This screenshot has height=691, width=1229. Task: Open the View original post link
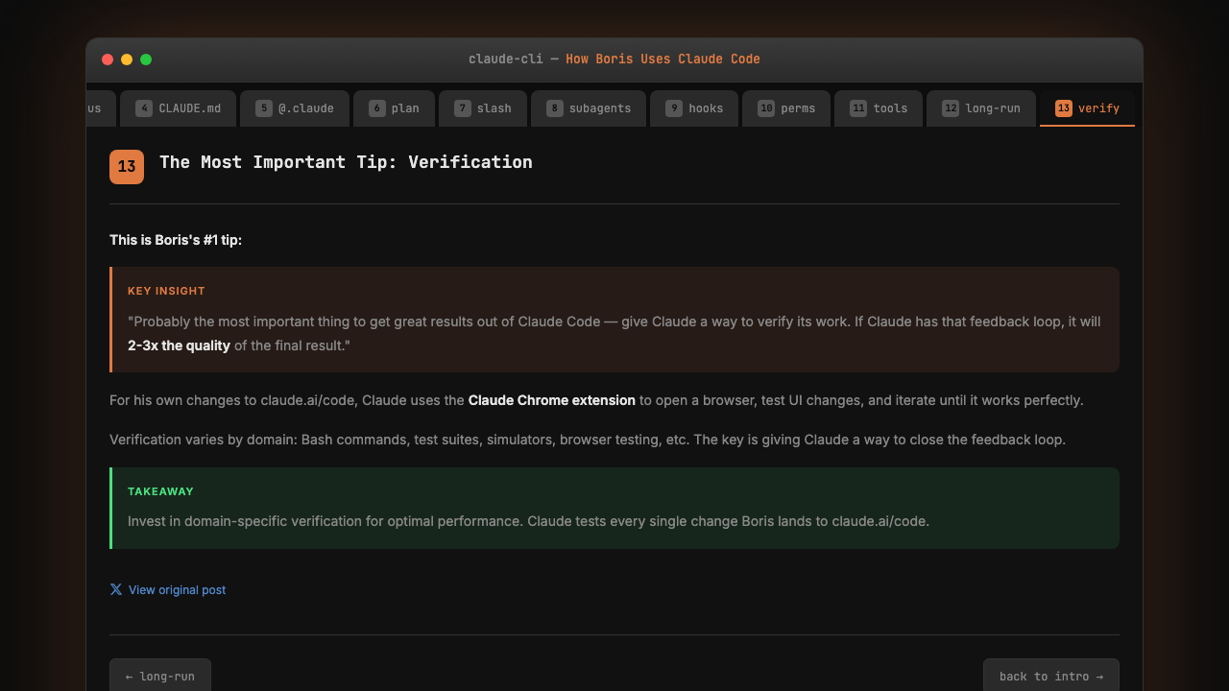[177, 590]
